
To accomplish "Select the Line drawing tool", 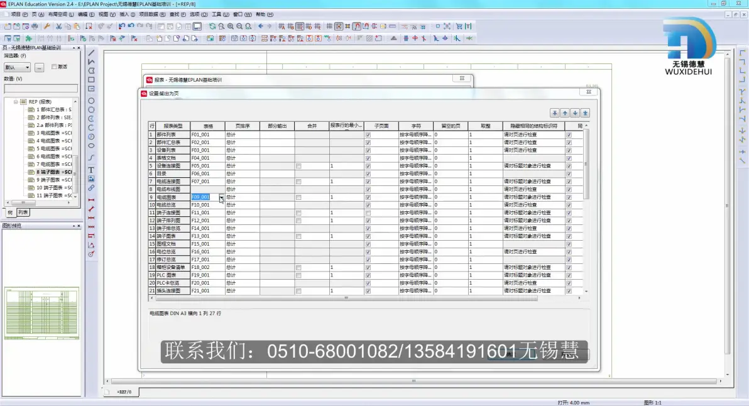I will click(91, 53).
